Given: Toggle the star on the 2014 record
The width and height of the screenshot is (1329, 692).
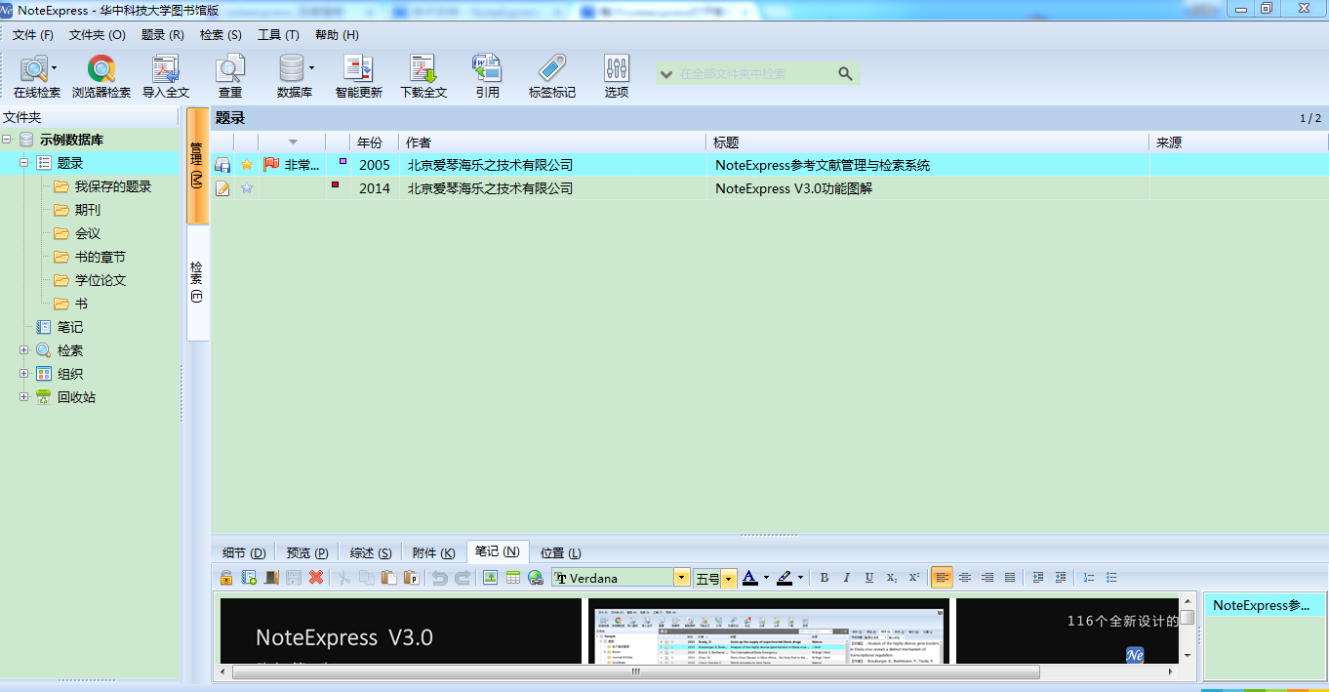Looking at the screenshot, I should pyautogui.click(x=247, y=188).
